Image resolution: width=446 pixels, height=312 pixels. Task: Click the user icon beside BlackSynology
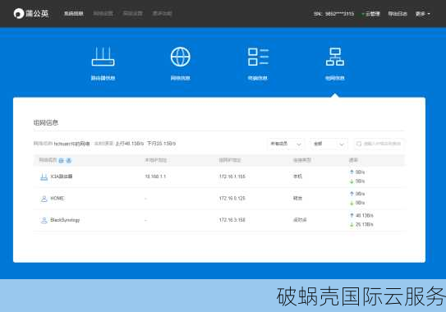click(x=44, y=220)
